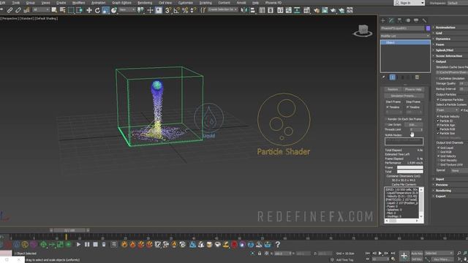Toggle the Start Frame Timeline checkbox
468x263 pixels.
[388, 107]
